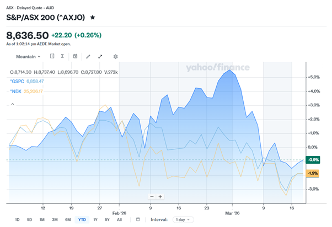The width and height of the screenshot is (332, 227).
Task: Zoom in chart with plus button
Action: click(160, 197)
